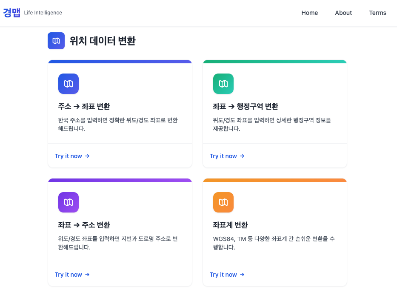397x289 pixels.
Task: Open the About navigation item
Action: pyautogui.click(x=343, y=13)
